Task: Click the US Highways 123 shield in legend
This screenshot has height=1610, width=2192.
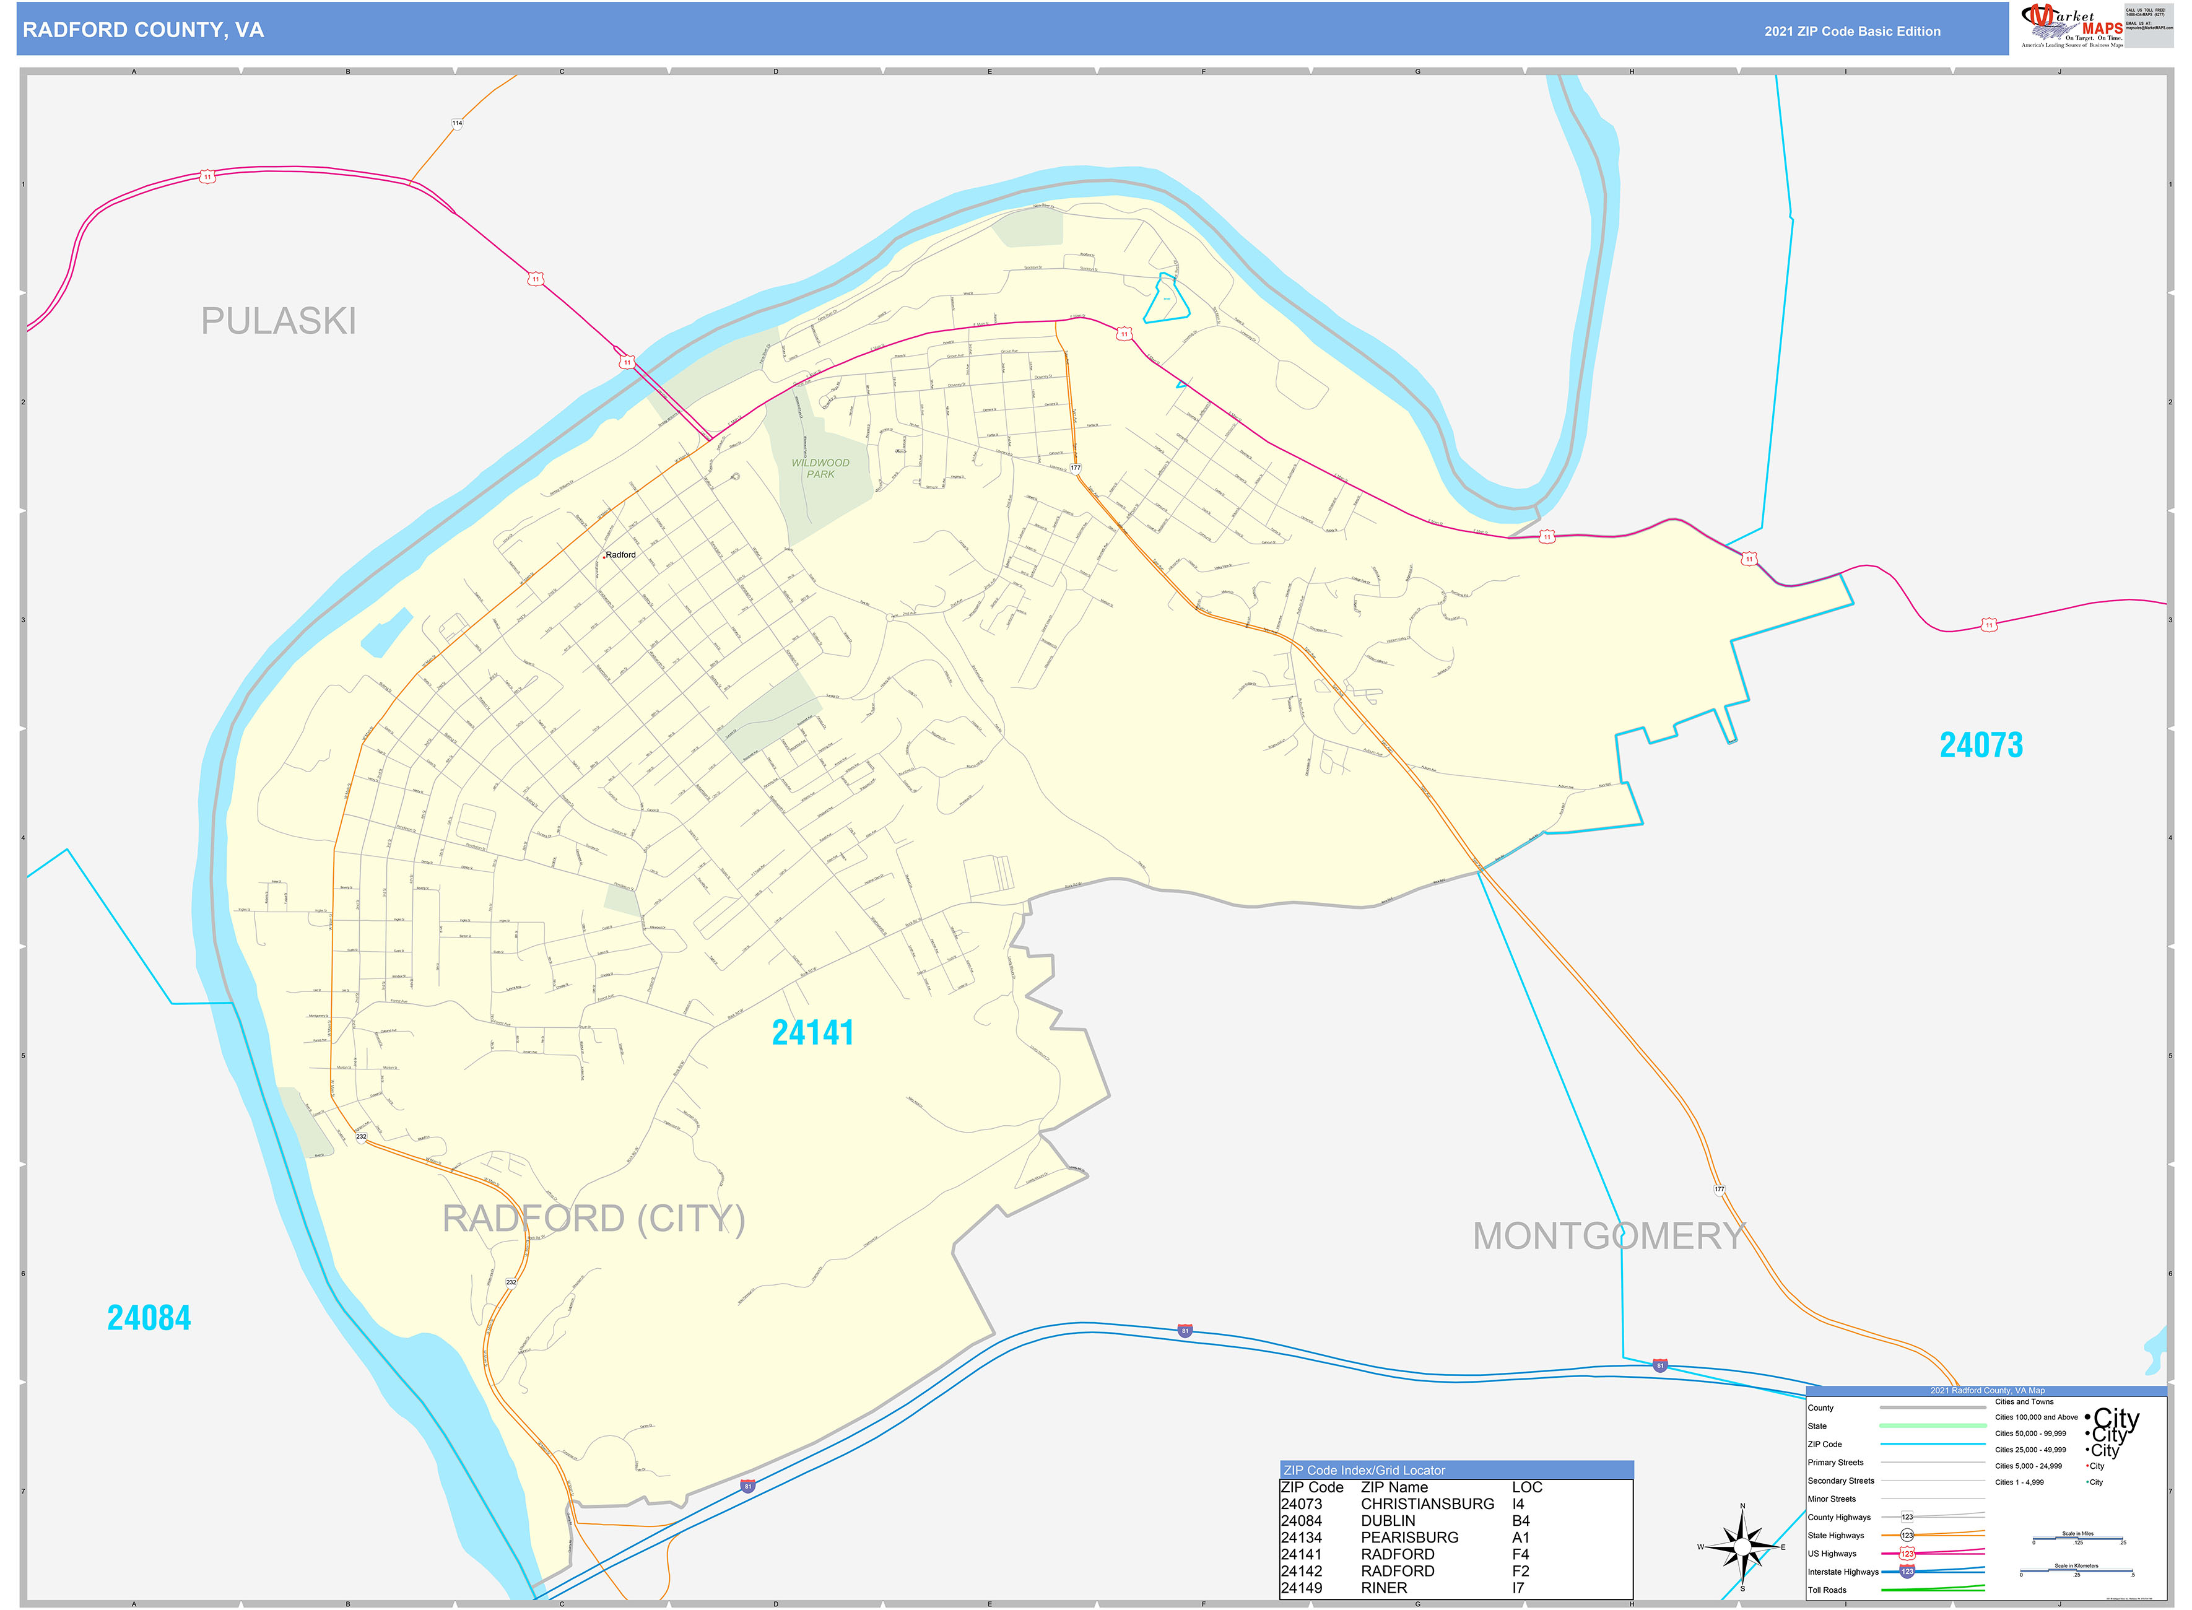Action: pos(1907,1554)
